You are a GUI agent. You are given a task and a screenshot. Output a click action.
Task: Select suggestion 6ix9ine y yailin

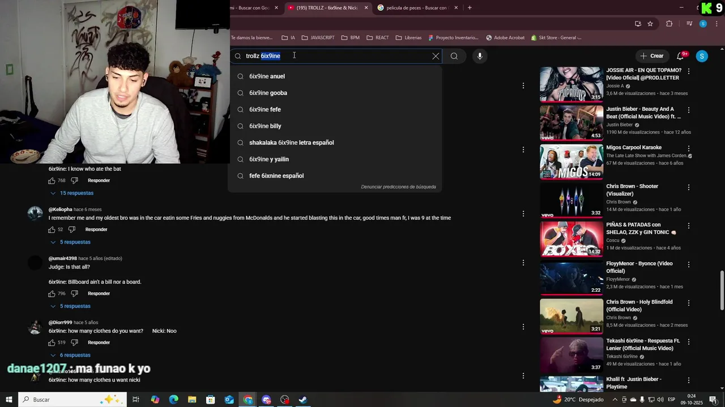335,159
